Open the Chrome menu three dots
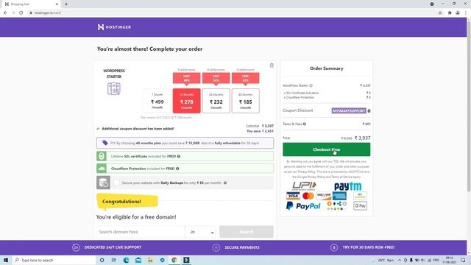The width and height of the screenshot is (471, 265). 466,13
